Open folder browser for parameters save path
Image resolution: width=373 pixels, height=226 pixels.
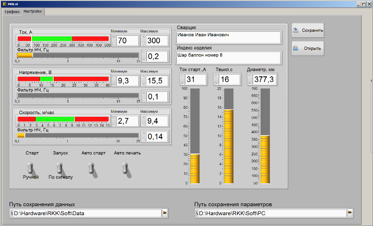(349, 213)
